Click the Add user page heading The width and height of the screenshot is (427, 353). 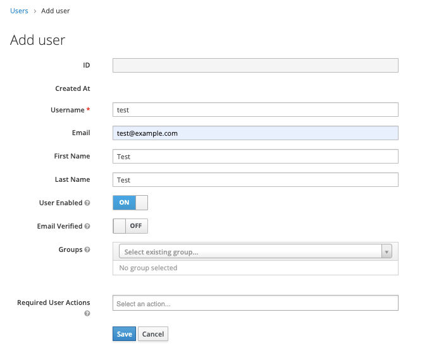click(x=37, y=40)
